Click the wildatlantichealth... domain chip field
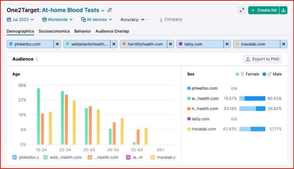Image resolution: width=294 pixels, height=169 pixels. [87, 44]
